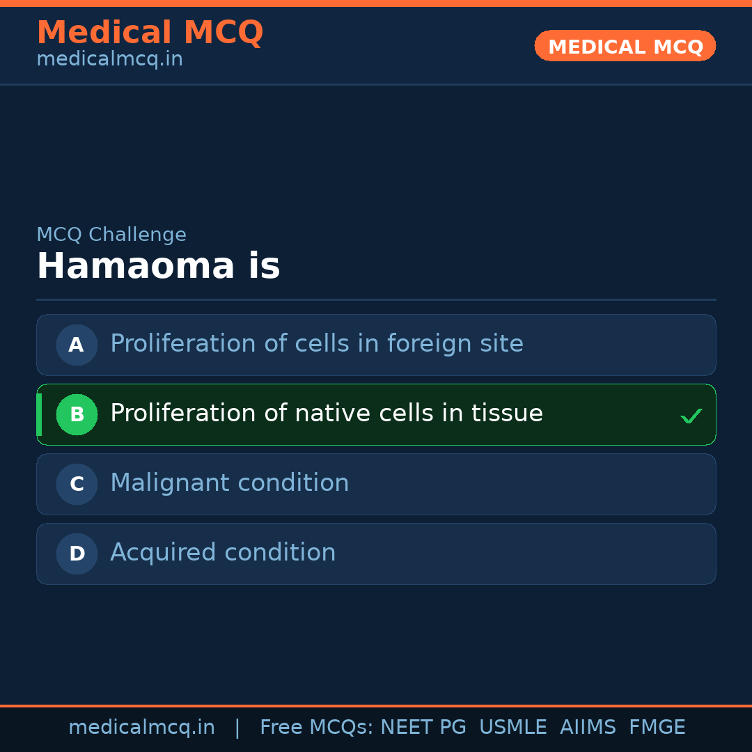Select answer 'Proliferation of cells in foreign site'
752x752 pixels.
(x=317, y=344)
